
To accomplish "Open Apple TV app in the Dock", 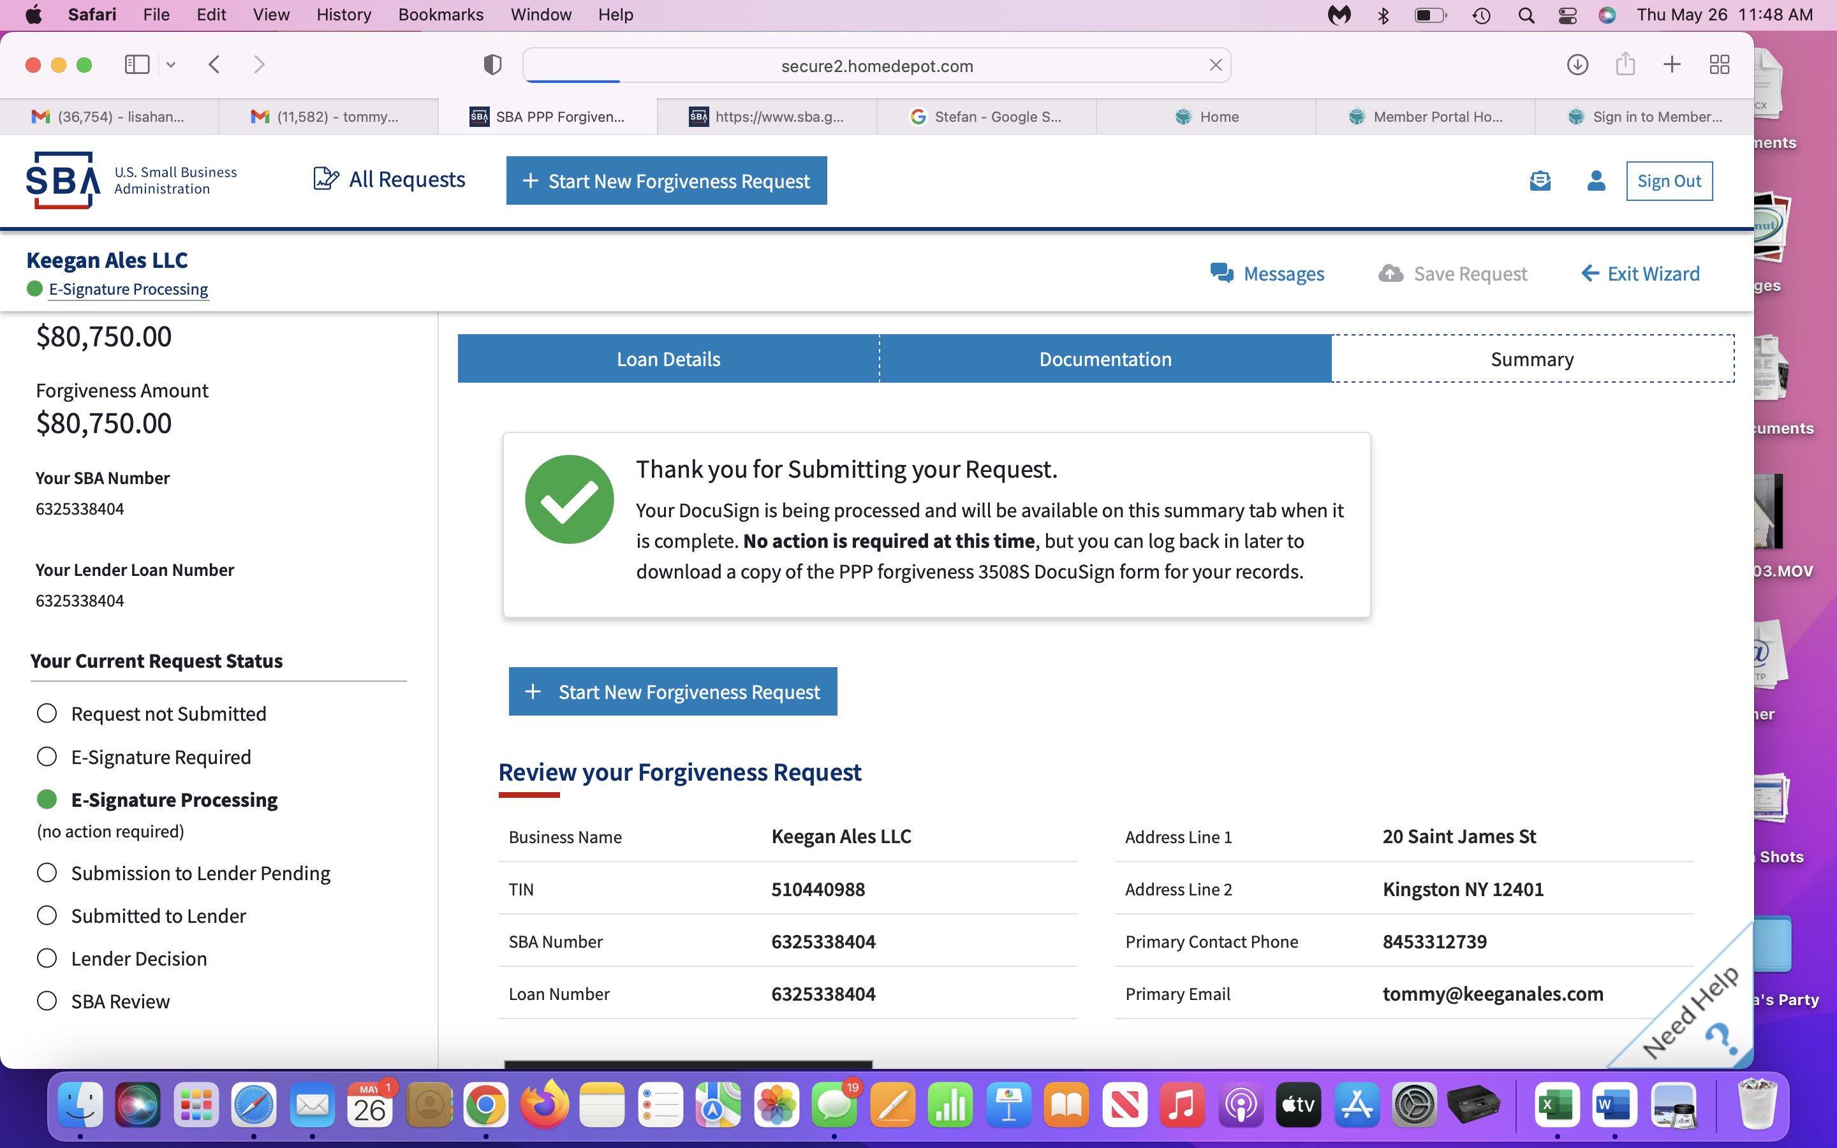I will click(1298, 1105).
